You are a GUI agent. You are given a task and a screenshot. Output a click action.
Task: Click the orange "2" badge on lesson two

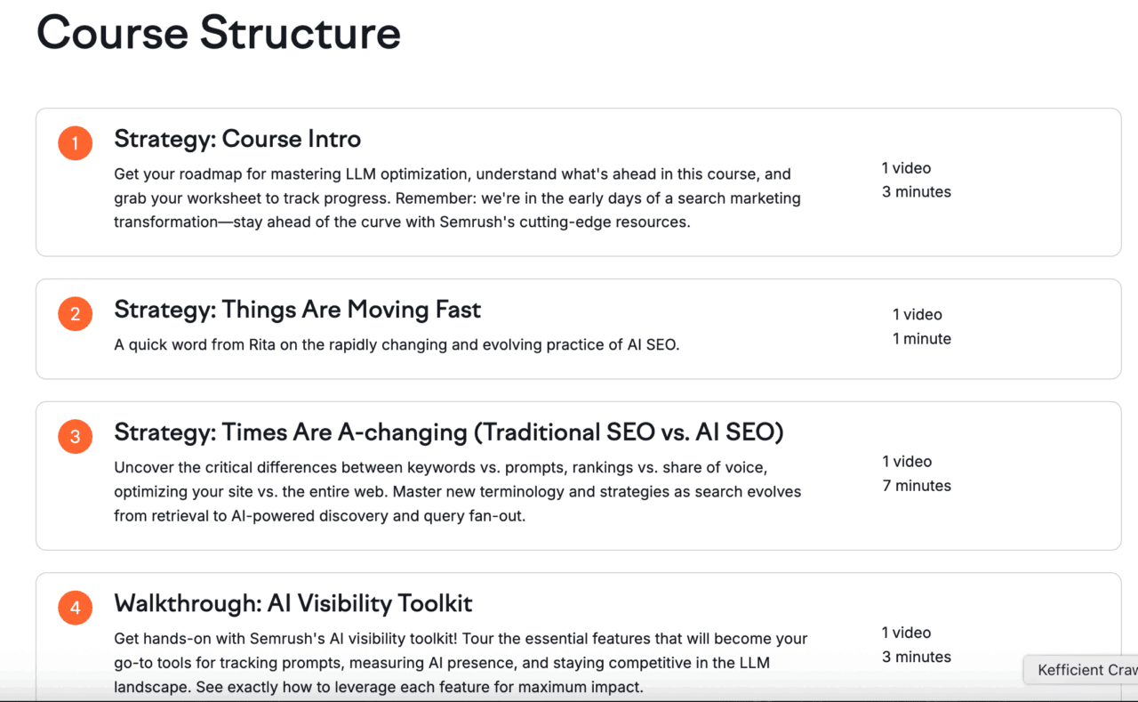point(75,313)
